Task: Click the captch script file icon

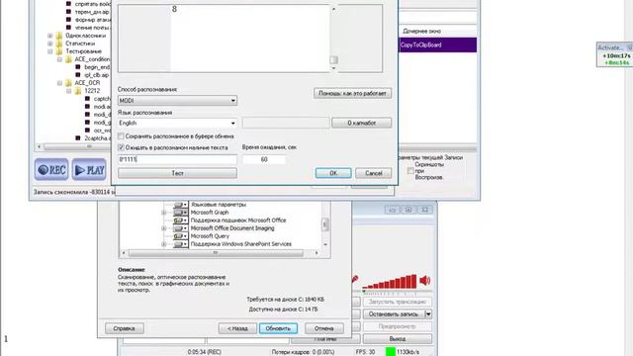Action: (x=88, y=99)
